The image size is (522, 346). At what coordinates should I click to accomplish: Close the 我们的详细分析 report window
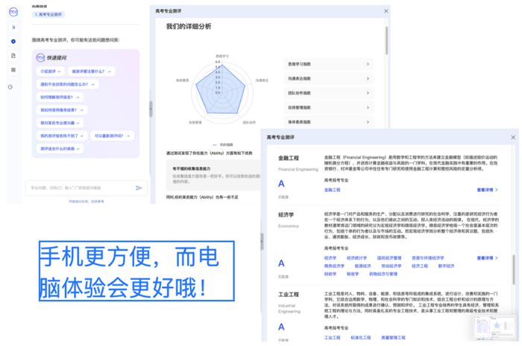[x=386, y=11]
